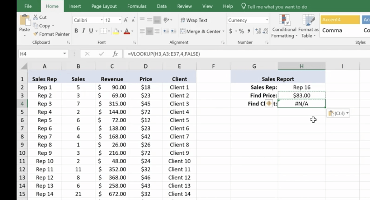
Task: Apply the Accent4 cell style swatch
Action: point(340,20)
